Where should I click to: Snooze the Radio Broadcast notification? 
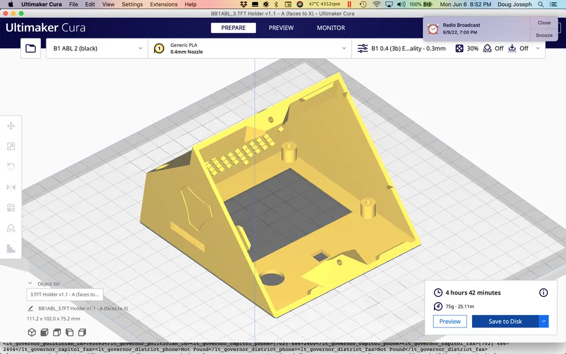click(x=544, y=35)
